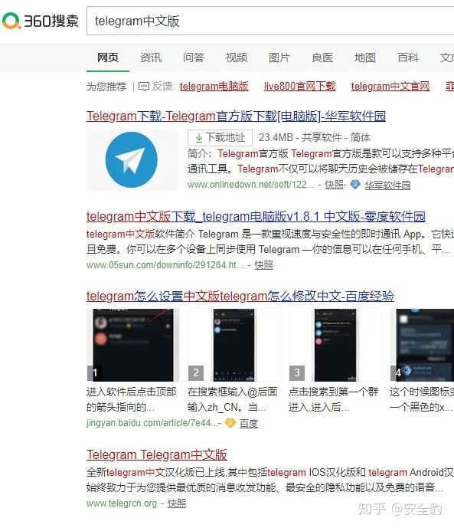Viewport: 454px width, 528px height.
Task: Select the 良医 tab
Action: [322, 57]
